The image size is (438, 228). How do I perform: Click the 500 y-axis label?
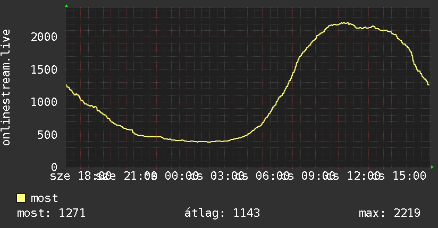(47, 135)
